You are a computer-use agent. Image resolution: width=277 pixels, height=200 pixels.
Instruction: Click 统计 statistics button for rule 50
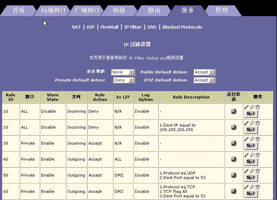251,177
